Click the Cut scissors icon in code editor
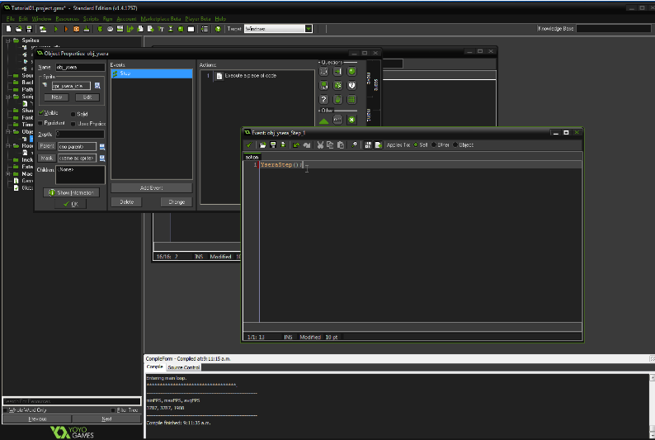 (x=320, y=144)
